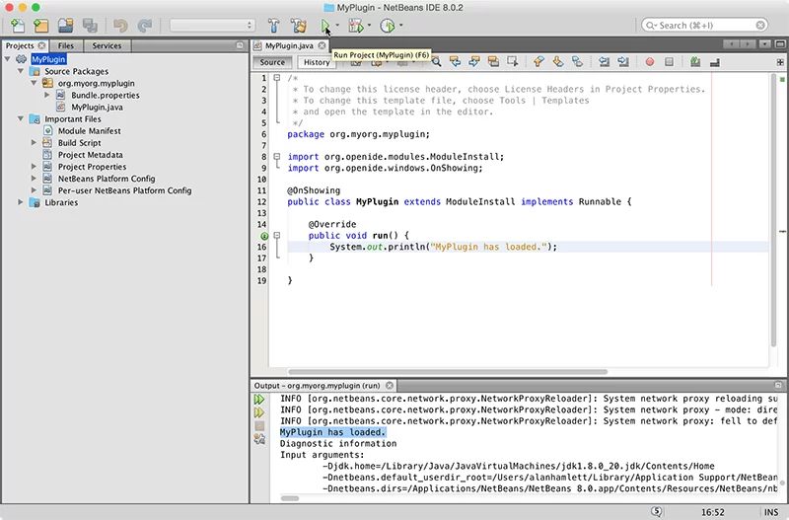Click the New Project toolbar icon
Image resolution: width=789 pixels, height=520 pixels.
tap(40, 26)
